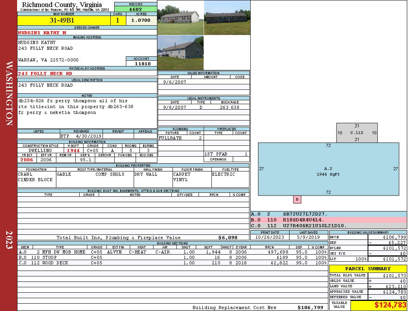Click the pink B stoop square in sketch
Screen dimensions: 408x311
(297, 199)
